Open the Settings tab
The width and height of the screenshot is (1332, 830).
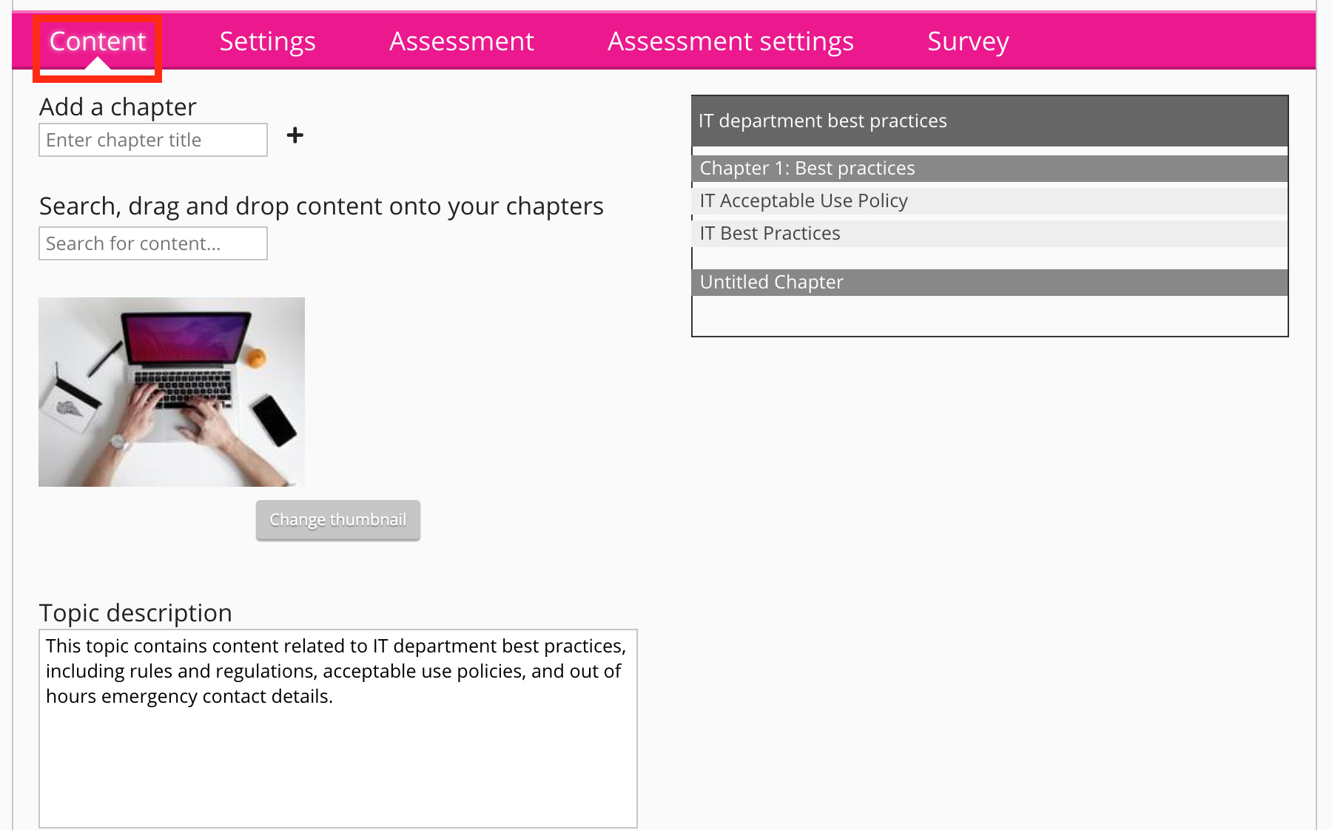point(267,41)
